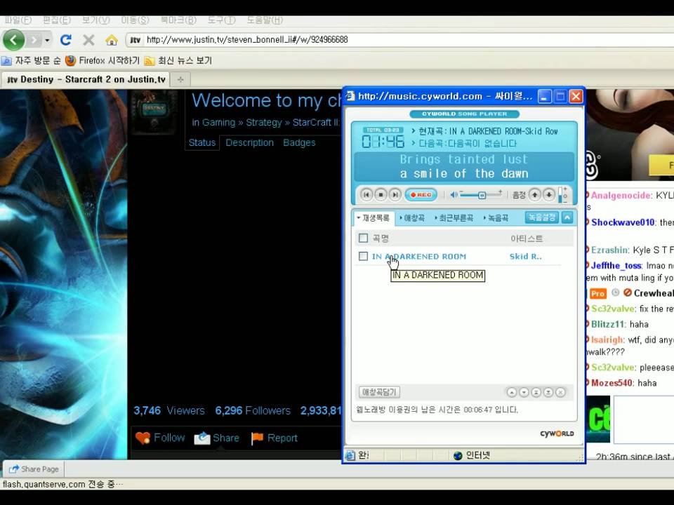Open the 최신 뉴스 보기 feed bookmark
Image resolution: width=674 pixels, height=505 pixels.
pos(178,60)
